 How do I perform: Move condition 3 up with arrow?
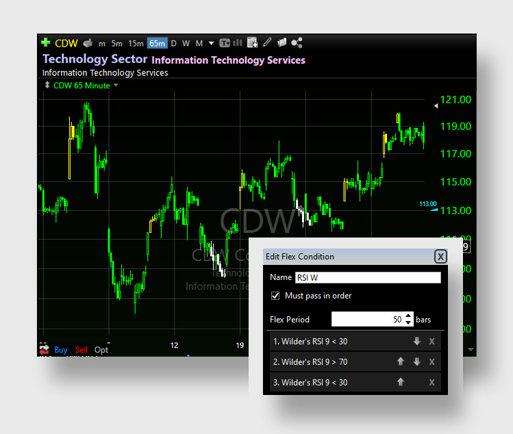(401, 382)
